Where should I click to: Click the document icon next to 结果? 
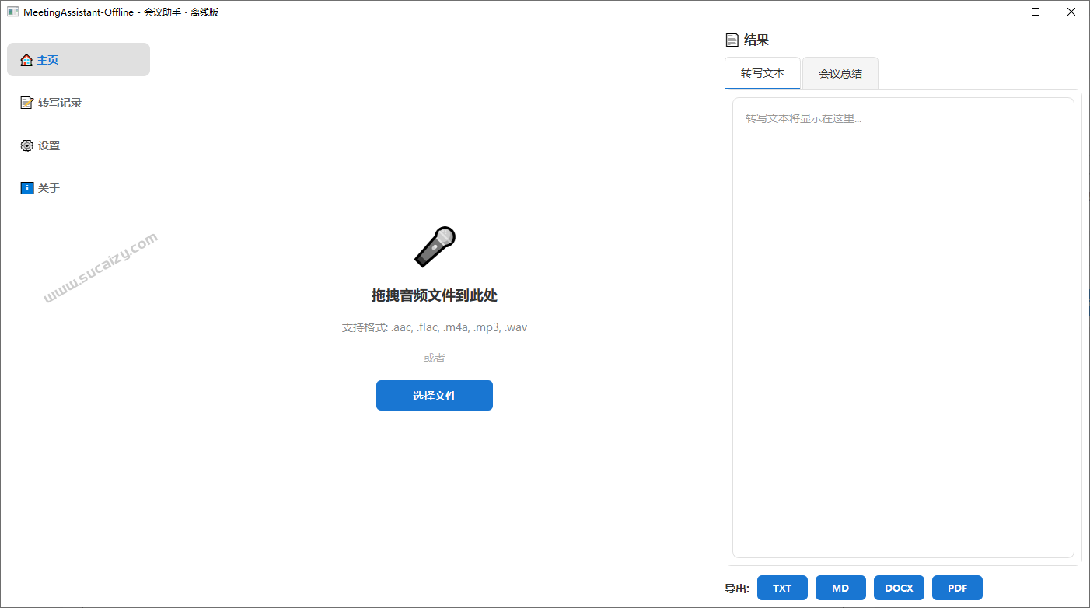coord(731,39)
